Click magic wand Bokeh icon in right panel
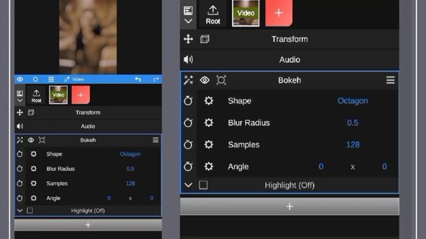The width and height of the screenshot is (426, 239). 188,80
